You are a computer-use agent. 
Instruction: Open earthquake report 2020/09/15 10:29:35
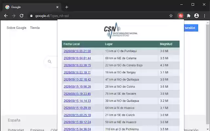coord(77,108)
